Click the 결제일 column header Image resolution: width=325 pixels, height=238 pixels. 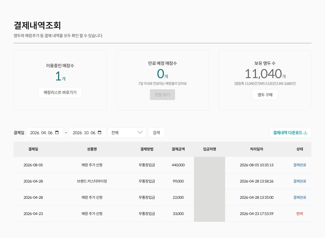[x=33, y=149]
